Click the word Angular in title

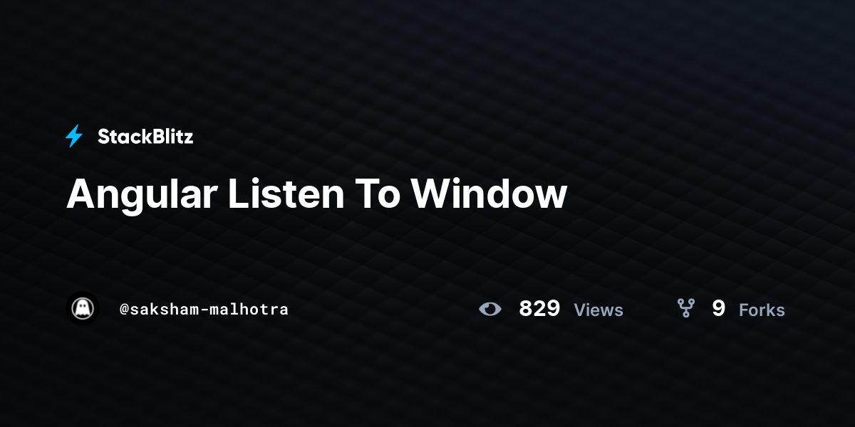tap(142, 194)
